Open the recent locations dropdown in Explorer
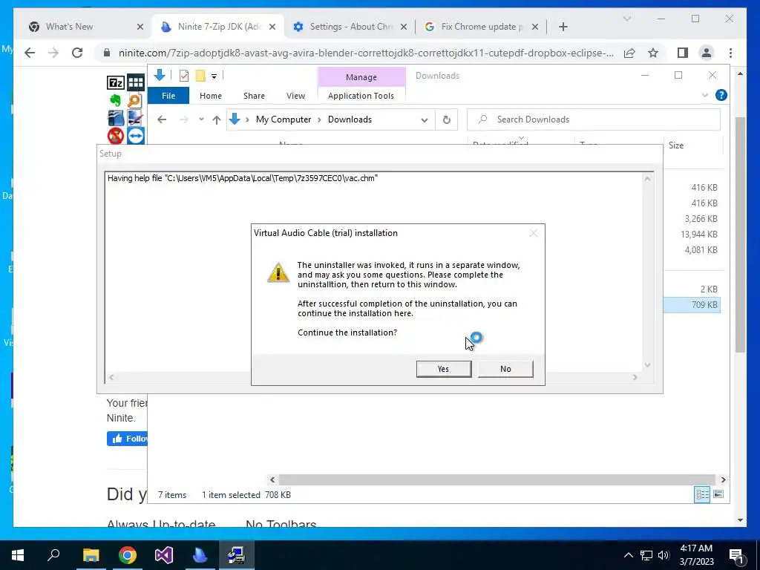 [x=201, y=119]
